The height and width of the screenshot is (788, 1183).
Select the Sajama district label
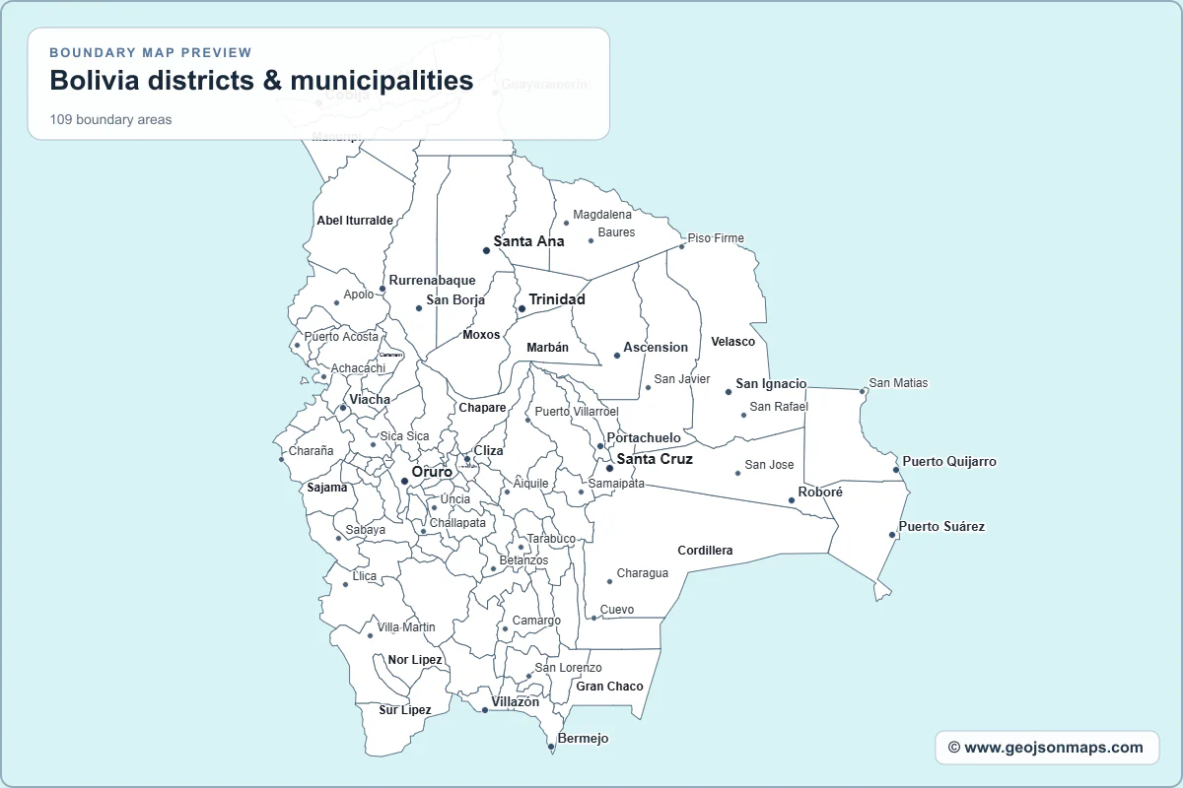pos(327,488)
